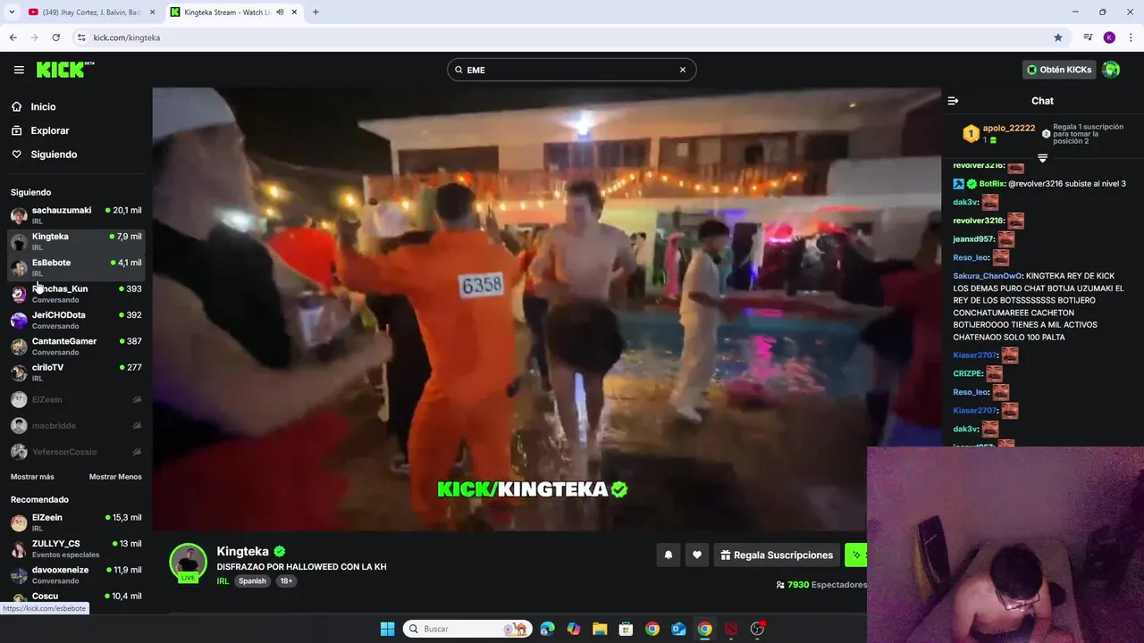Open offline ElZeein channel in Siguiendo list
The height and width of the screenshot is (643, 1144).
pos(76,399)
